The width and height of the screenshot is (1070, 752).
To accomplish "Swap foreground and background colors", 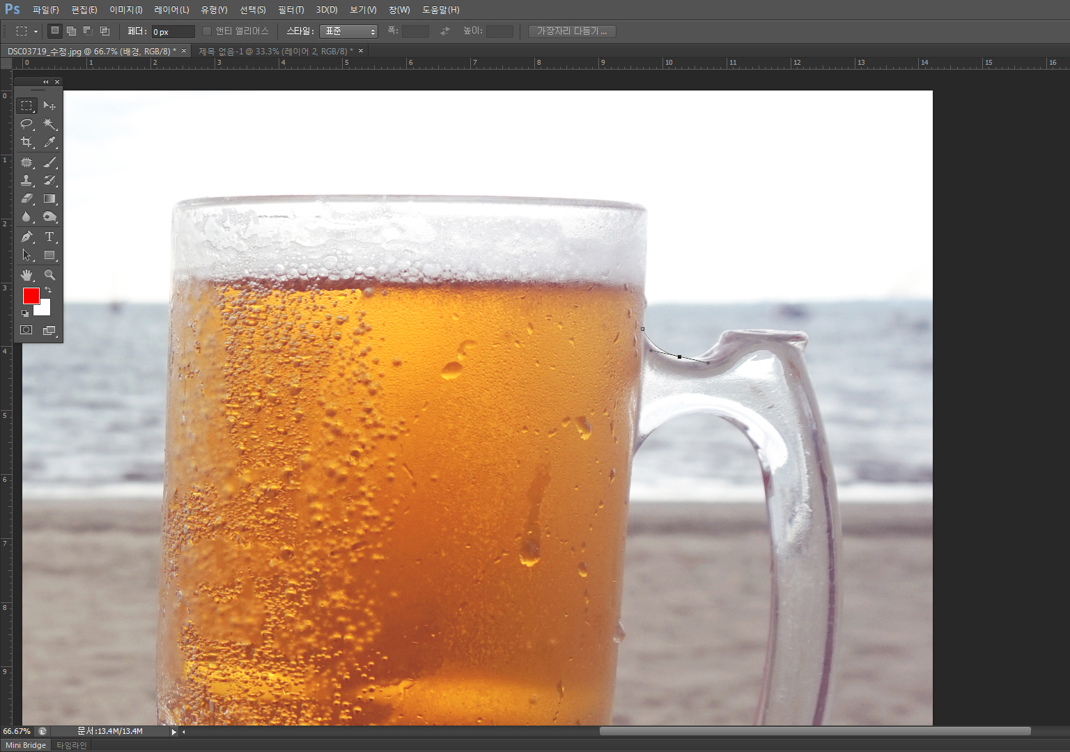I will (48, 290).
